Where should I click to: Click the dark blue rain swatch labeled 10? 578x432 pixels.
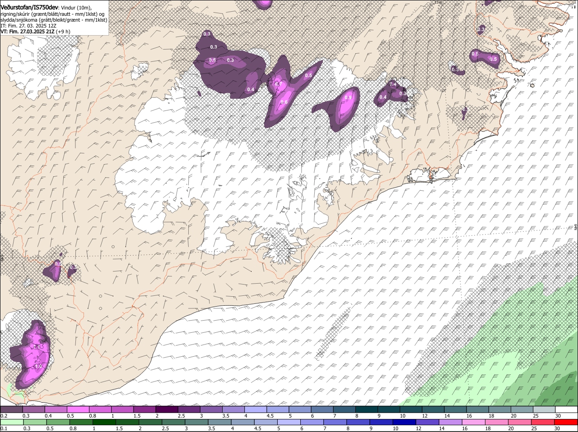405,422
